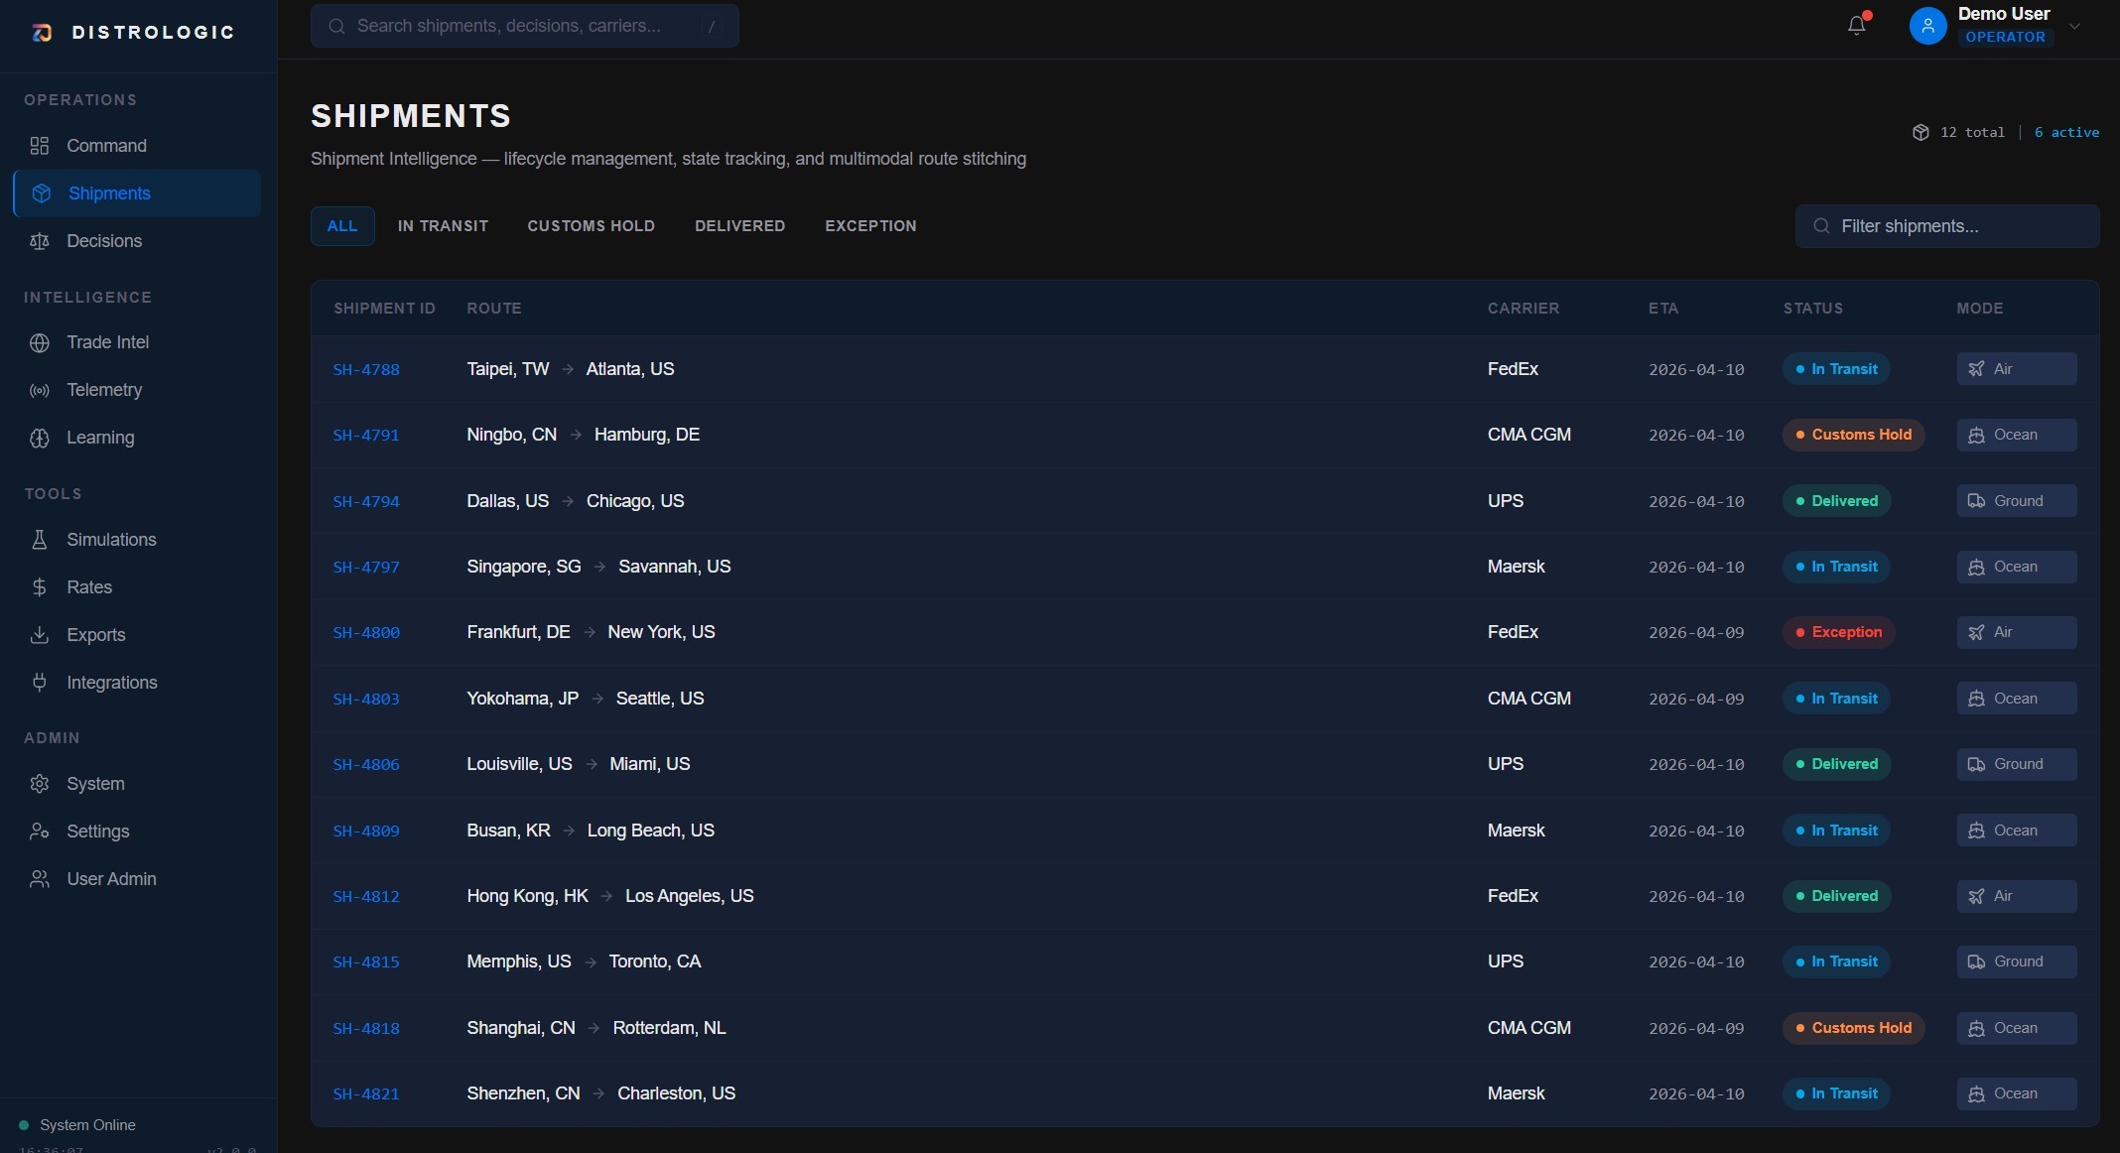
Task: Click the SHIPMENT ID column header
Action: point(384,309)
